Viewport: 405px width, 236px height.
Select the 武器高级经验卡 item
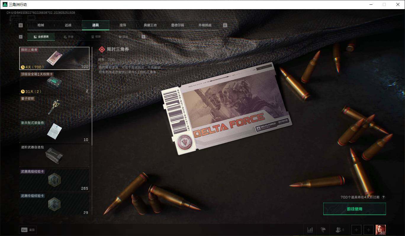(x=54, y=180)
